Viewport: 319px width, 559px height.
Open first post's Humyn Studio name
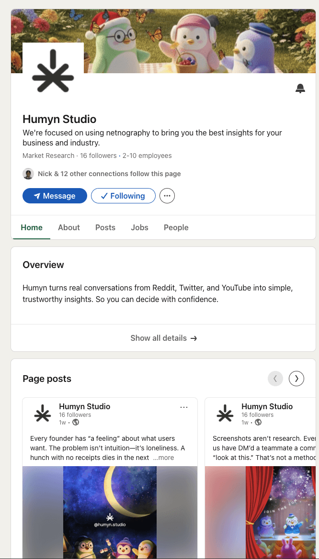pyautogui.click(x=85, y=406)
